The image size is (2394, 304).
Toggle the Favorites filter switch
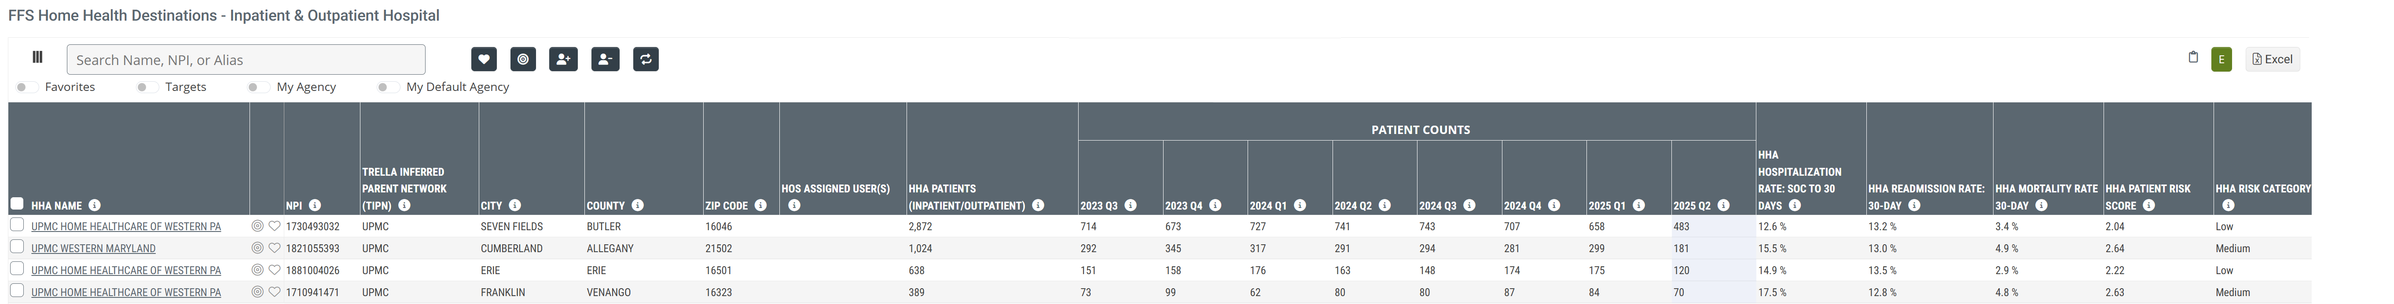pos(27,87)
